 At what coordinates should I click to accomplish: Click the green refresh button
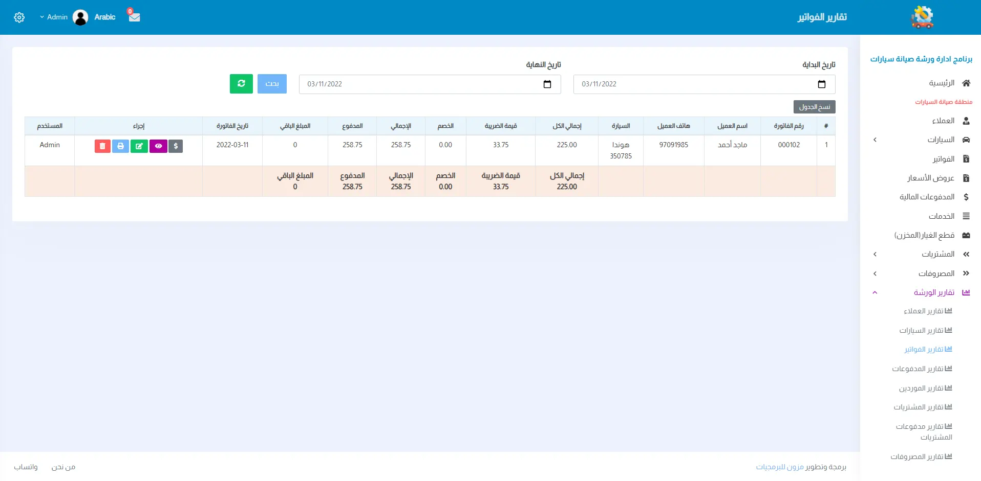click(x=241, y=84)
